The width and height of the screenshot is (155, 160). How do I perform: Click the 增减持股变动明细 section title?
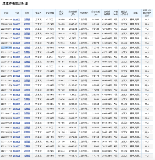click(x=15, y=4)
